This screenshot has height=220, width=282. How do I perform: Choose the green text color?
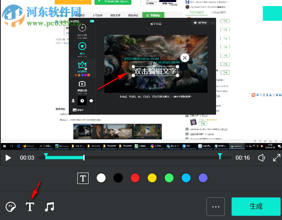[169, 178]
